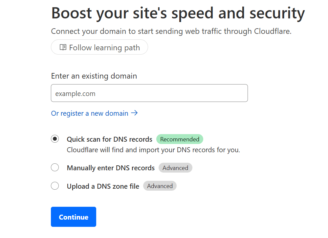Image resolution: width=328 pixels, height=238 pixels.
Task: Click the arrow icon after register a new domain
Action: (x=135, y=113)
